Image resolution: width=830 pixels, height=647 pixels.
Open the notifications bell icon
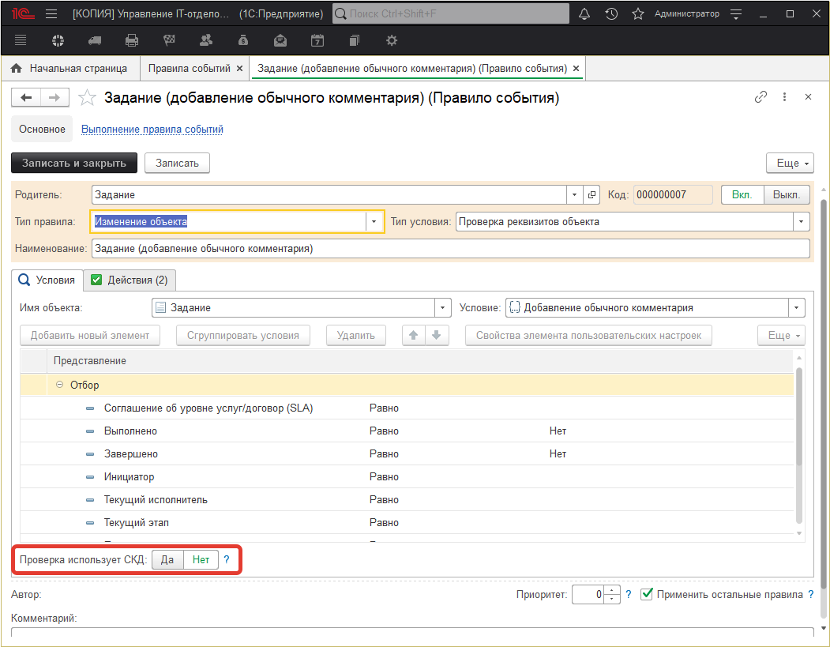(x=584, y=13)
